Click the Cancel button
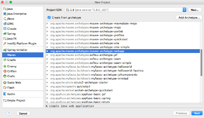204x118 pixels. [23, 114]
